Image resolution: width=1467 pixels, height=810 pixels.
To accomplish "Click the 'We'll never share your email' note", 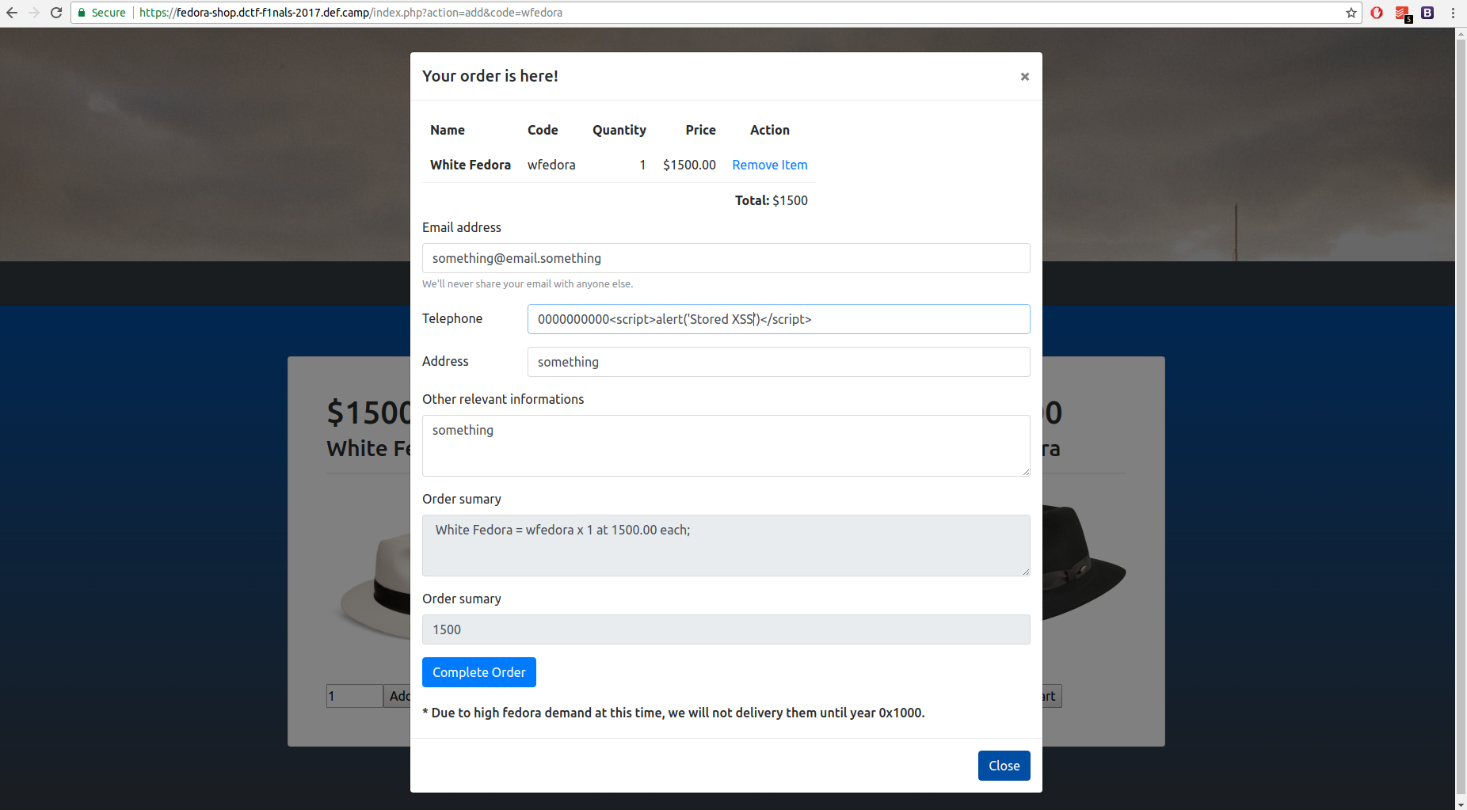I will tap(528, 284).
